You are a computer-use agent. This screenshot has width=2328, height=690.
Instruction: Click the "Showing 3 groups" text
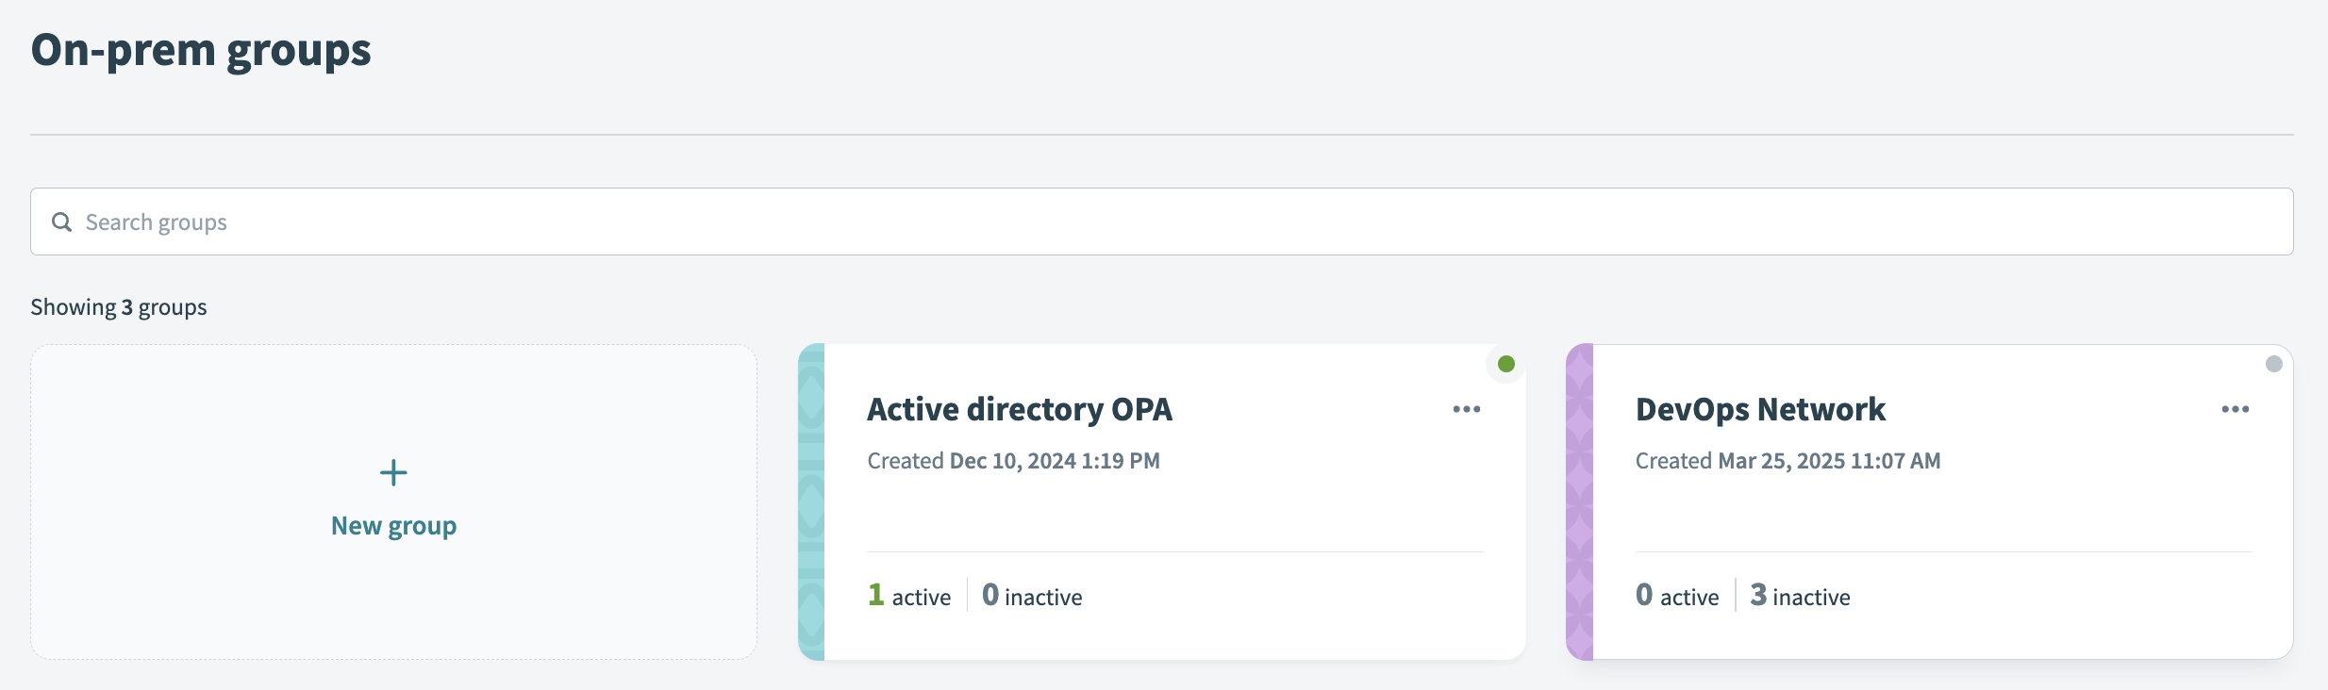119,307
